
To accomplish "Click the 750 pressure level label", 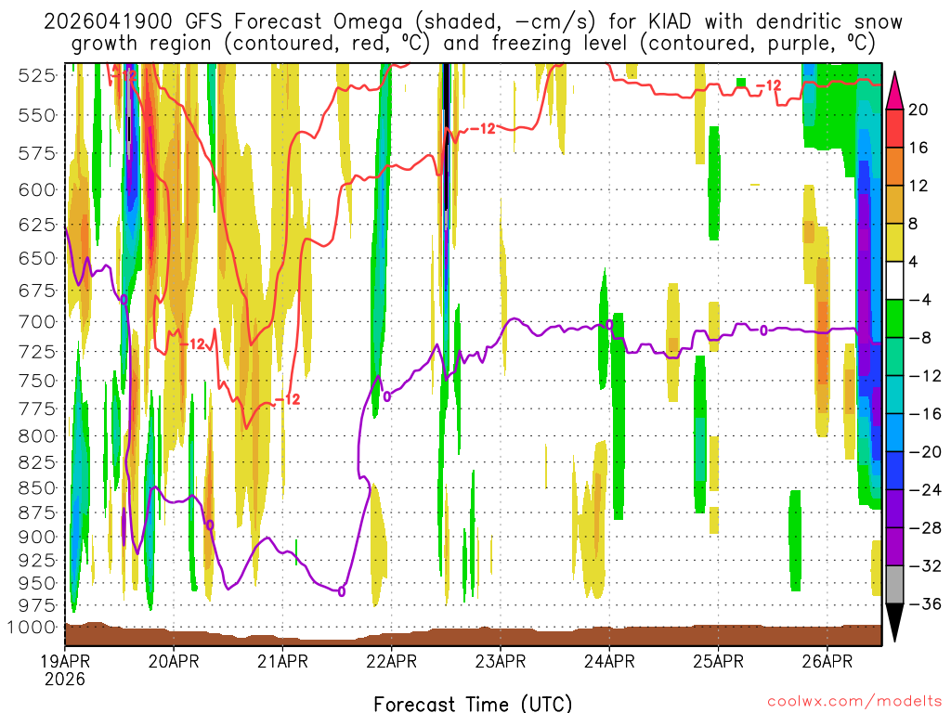I will [x=36, y=381].
